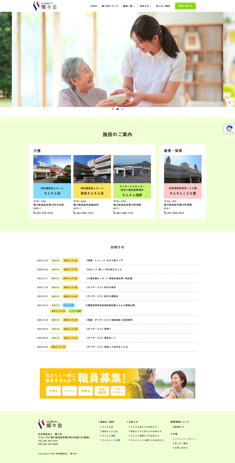Open the さんさん浅野 facility photo
The height and width of the screenshot is (463, 235).
tap(132, 169)
